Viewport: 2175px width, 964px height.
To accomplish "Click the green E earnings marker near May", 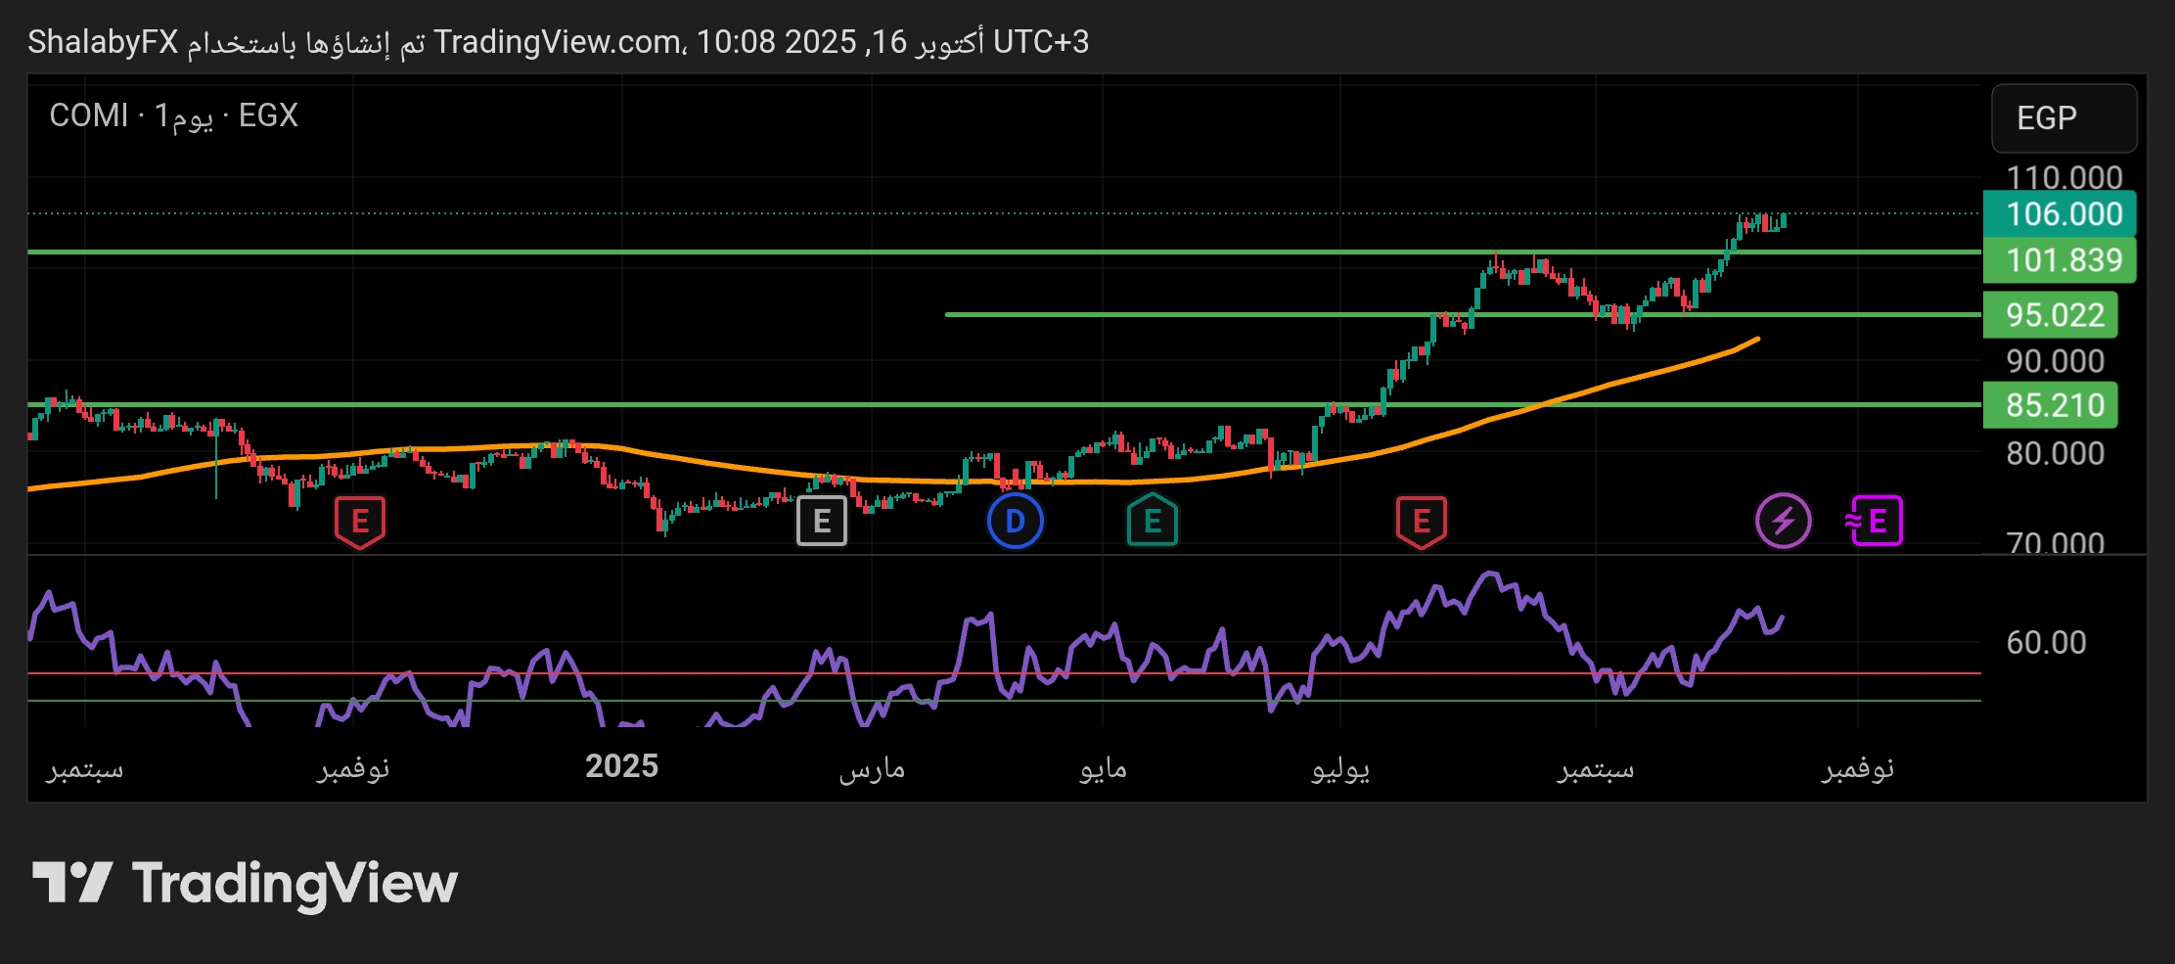I will 1152,522.
